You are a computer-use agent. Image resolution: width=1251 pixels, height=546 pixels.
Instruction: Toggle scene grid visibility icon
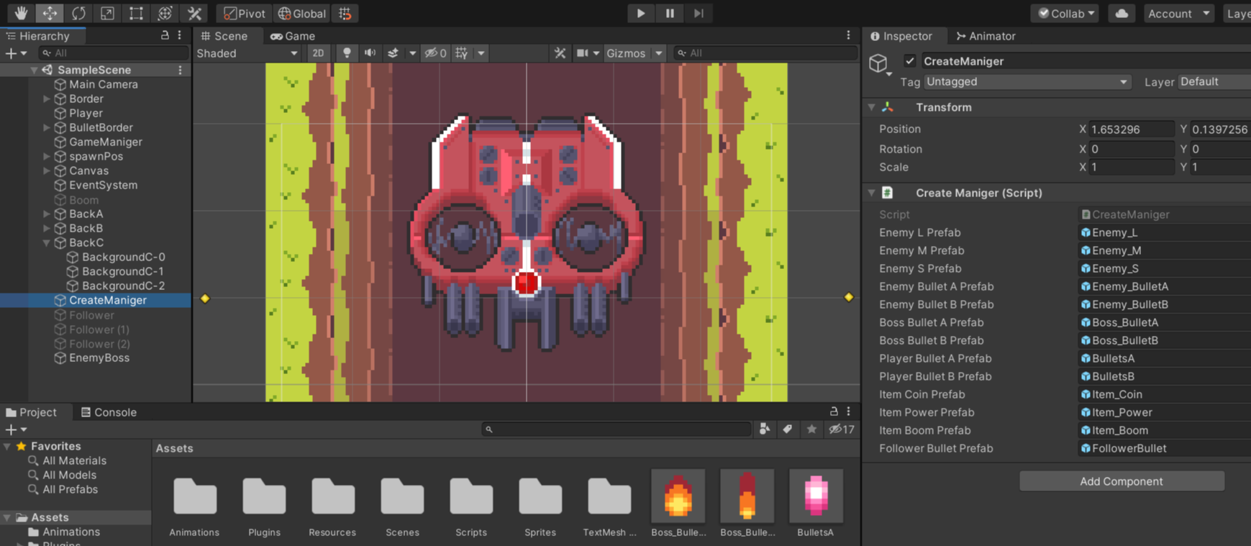(x=462, y=53)
